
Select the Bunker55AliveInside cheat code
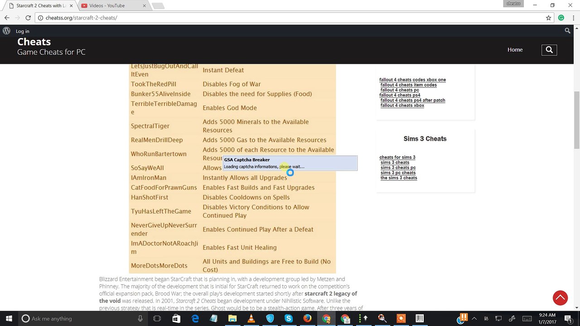coord(161,94)
